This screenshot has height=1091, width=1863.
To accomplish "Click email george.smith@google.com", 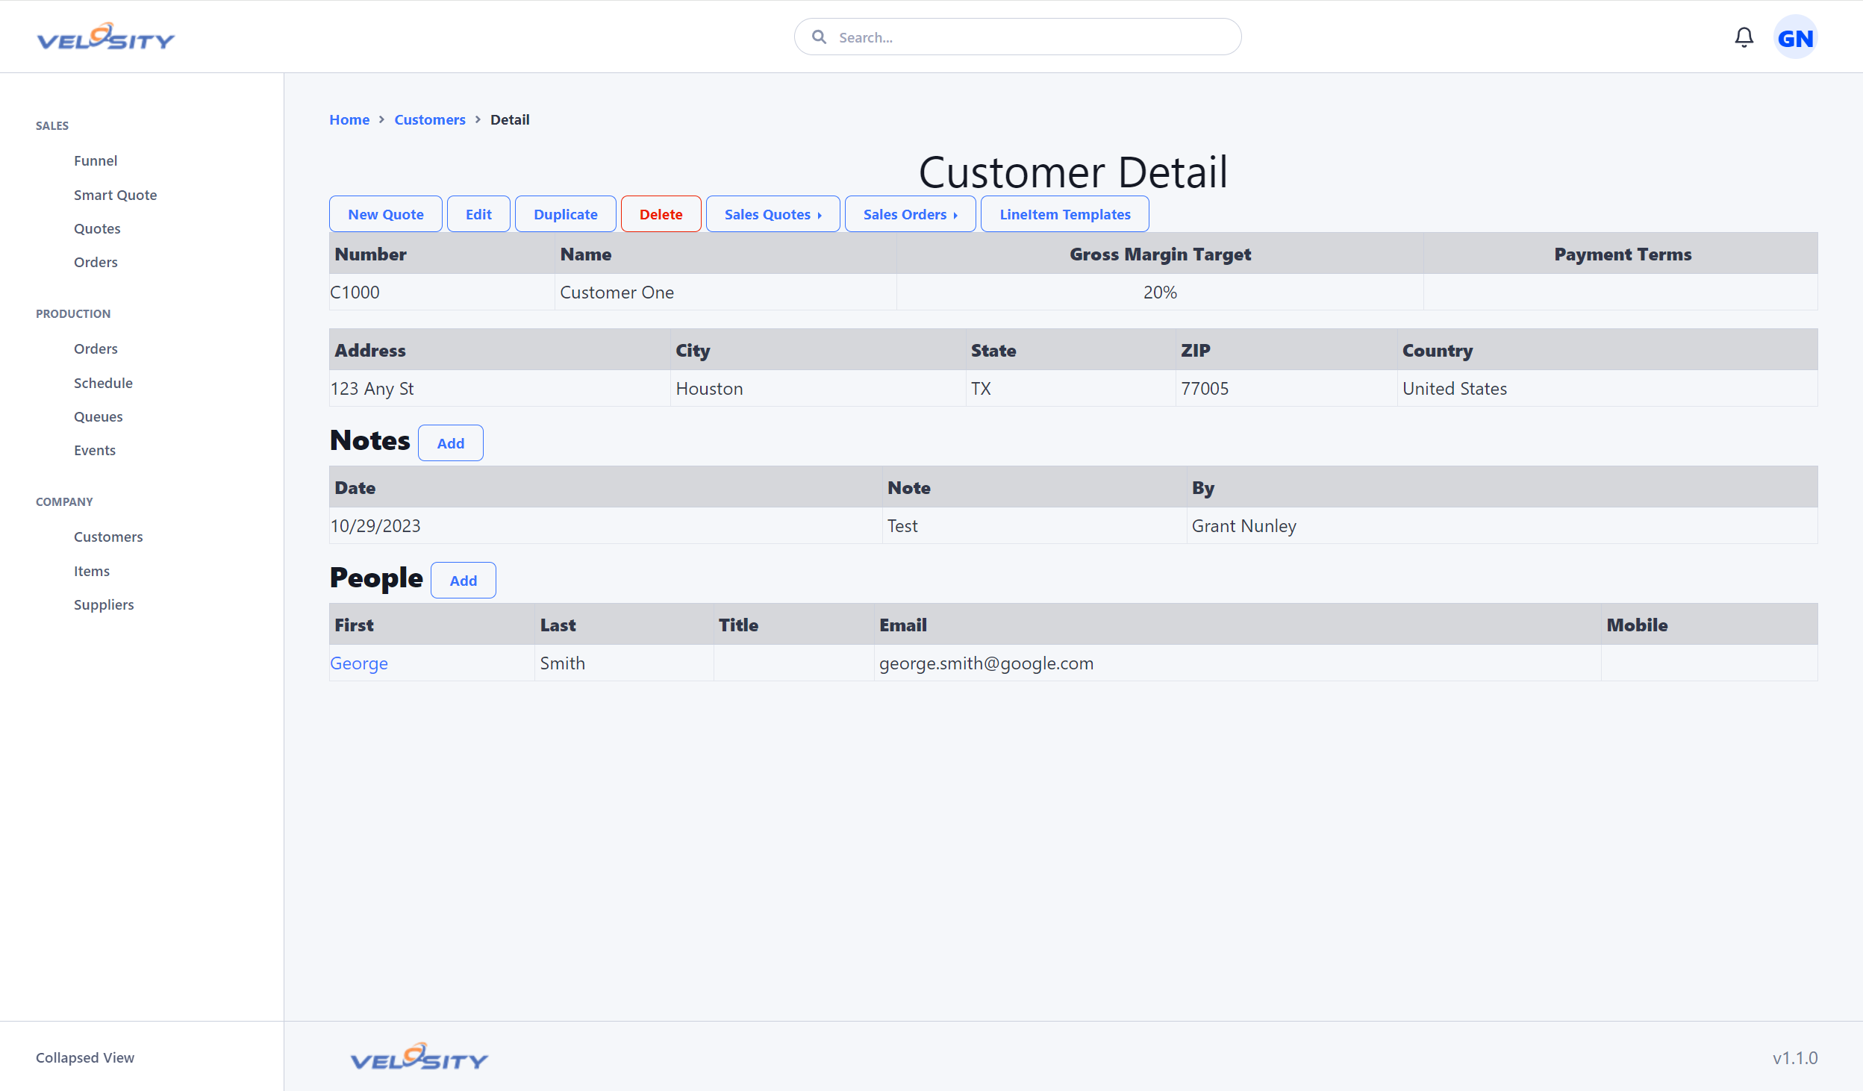I will [986, 663].
